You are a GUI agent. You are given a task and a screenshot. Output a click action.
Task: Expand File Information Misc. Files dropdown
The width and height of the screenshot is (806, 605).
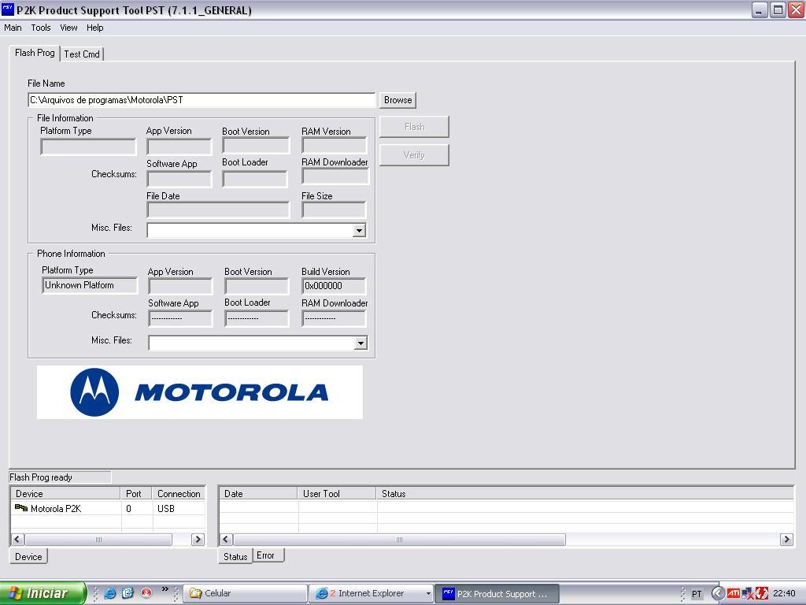(360, 231)
